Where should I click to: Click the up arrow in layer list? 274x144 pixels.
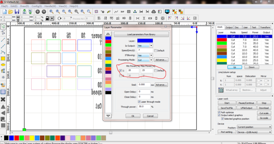coord(108,34)
